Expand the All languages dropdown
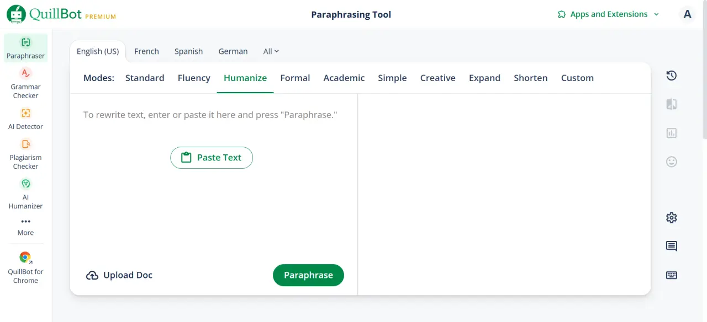The width and height of the screenshot is (707, 322). coord(271,51)
